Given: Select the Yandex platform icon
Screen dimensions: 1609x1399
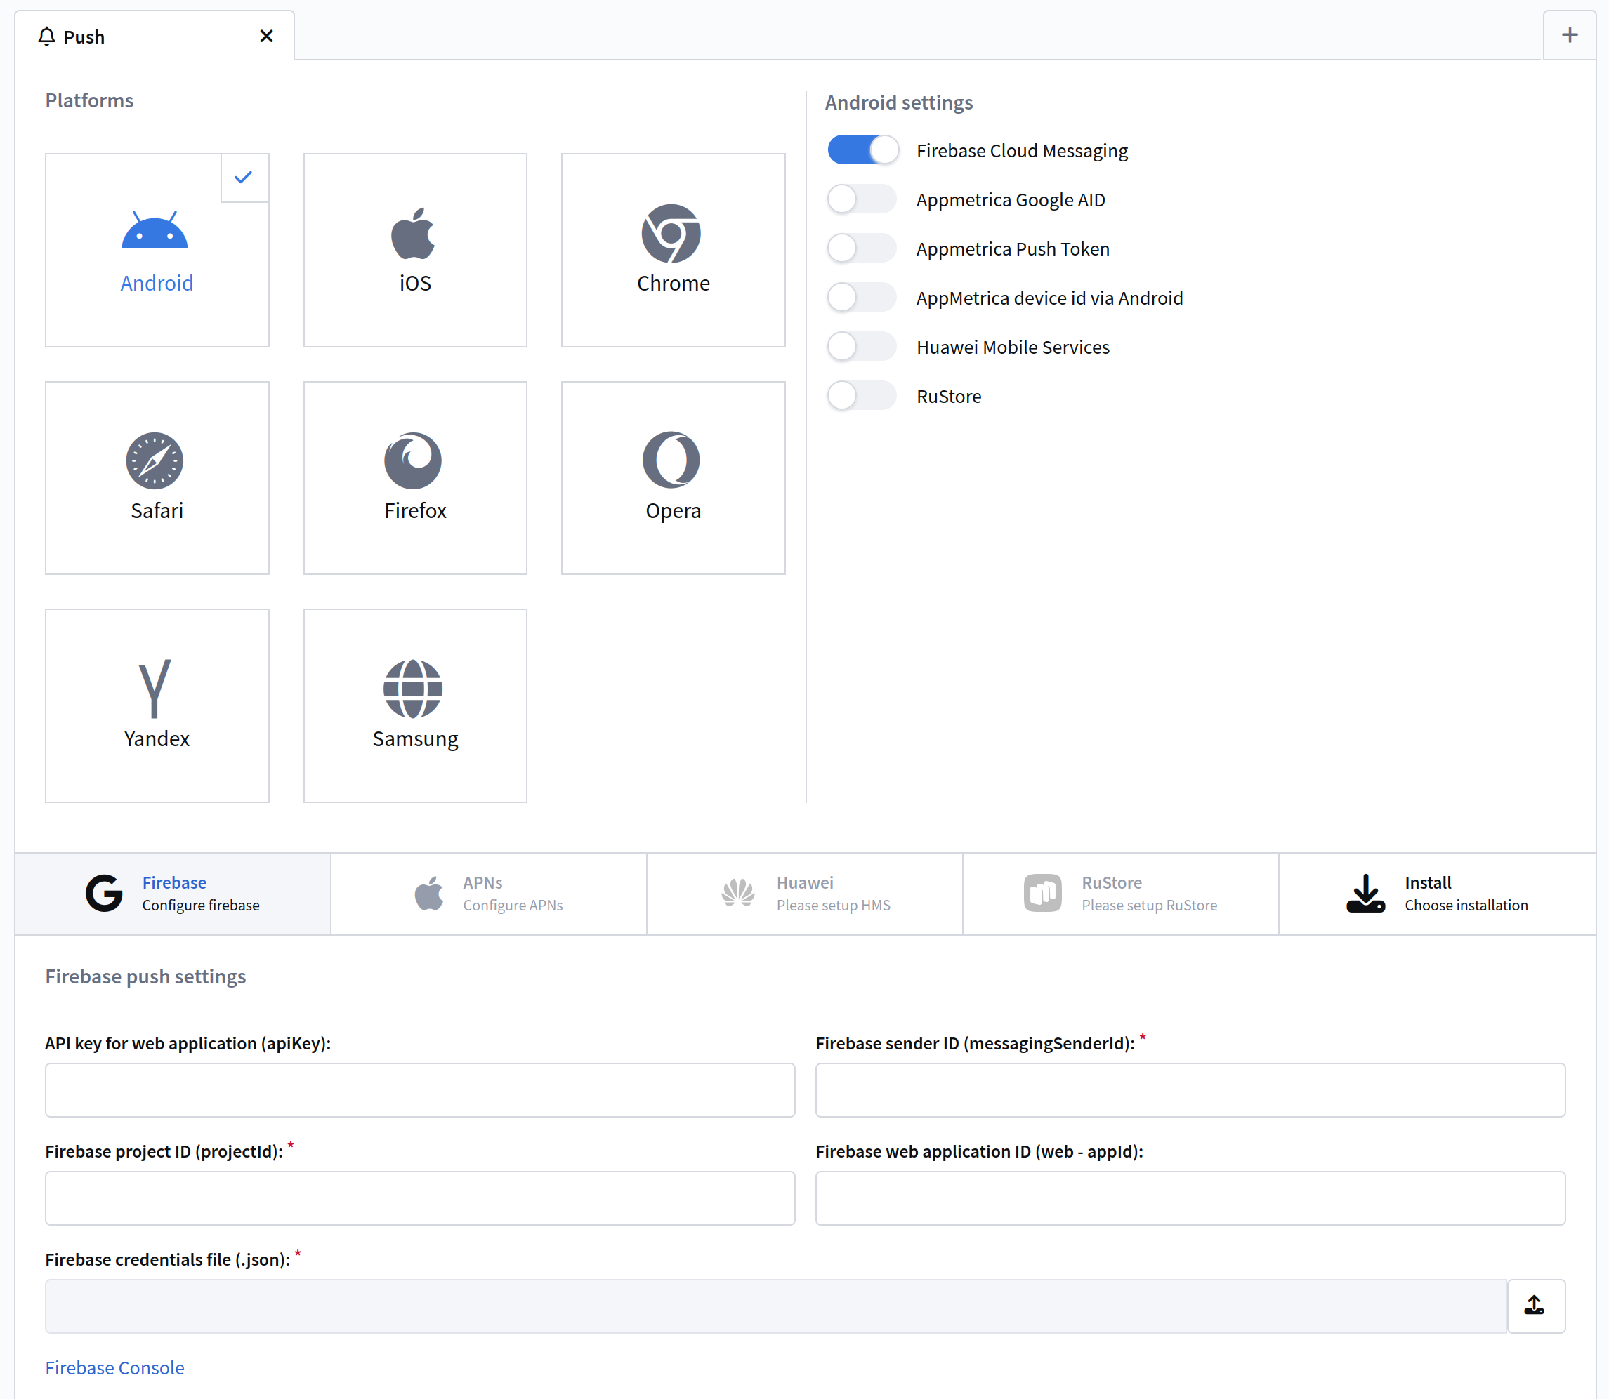Looking at the screenshot, I should click(x=155, y=689).
